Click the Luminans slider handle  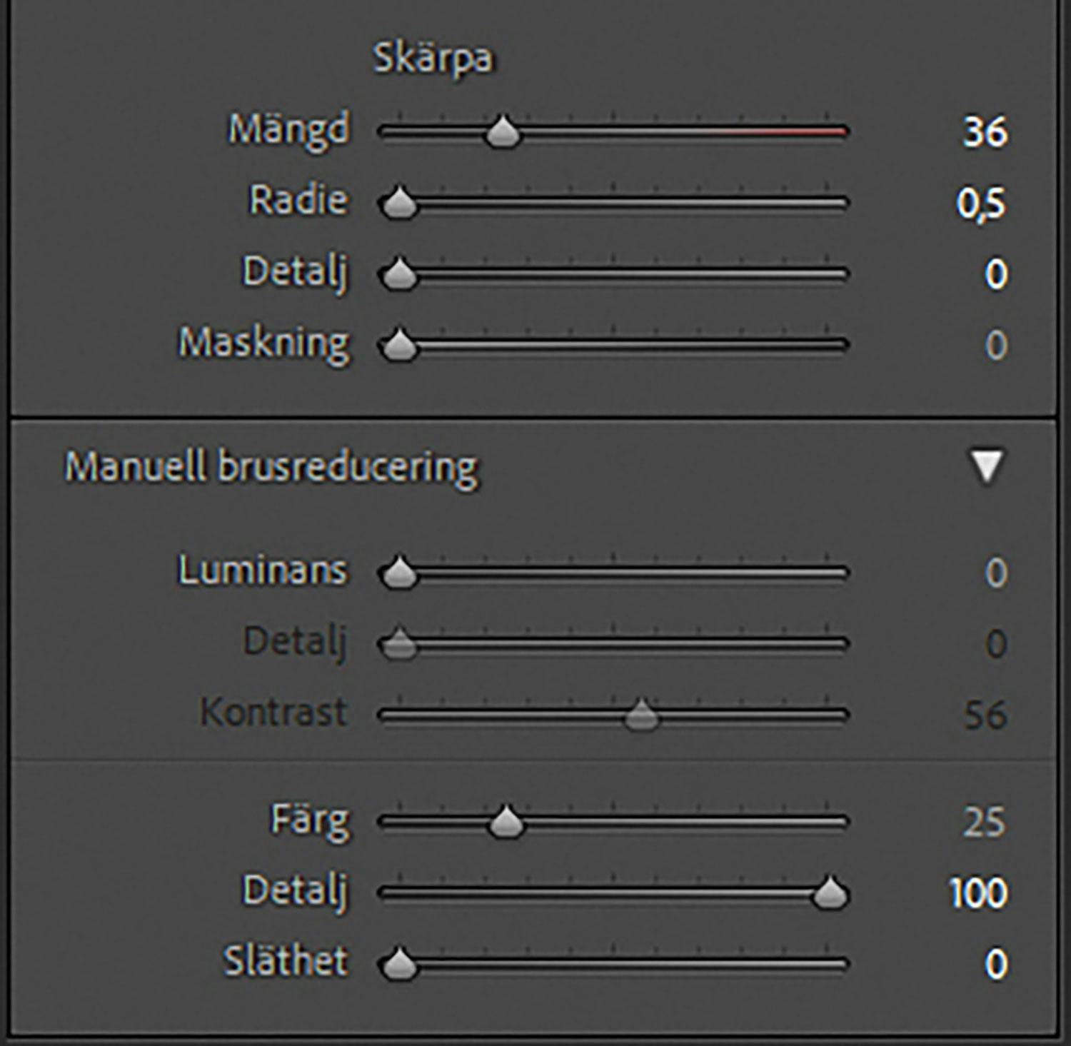[398, 573]
